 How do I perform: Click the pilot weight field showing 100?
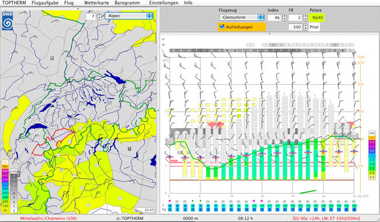coord(295,27)
